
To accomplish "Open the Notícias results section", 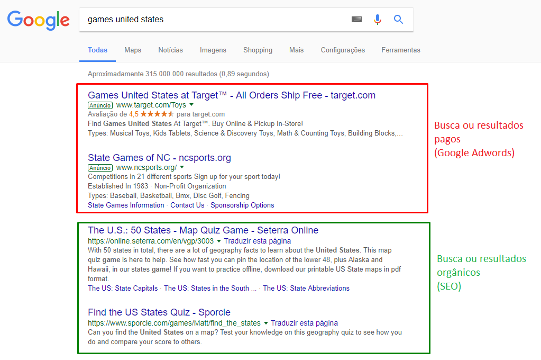I will (170, 50).
